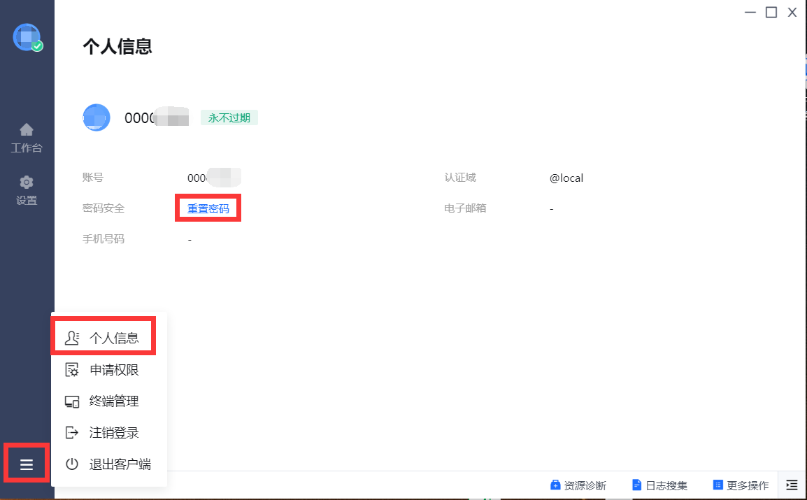Maximize the client window
The image size is (807, 500).
point(771,12)
